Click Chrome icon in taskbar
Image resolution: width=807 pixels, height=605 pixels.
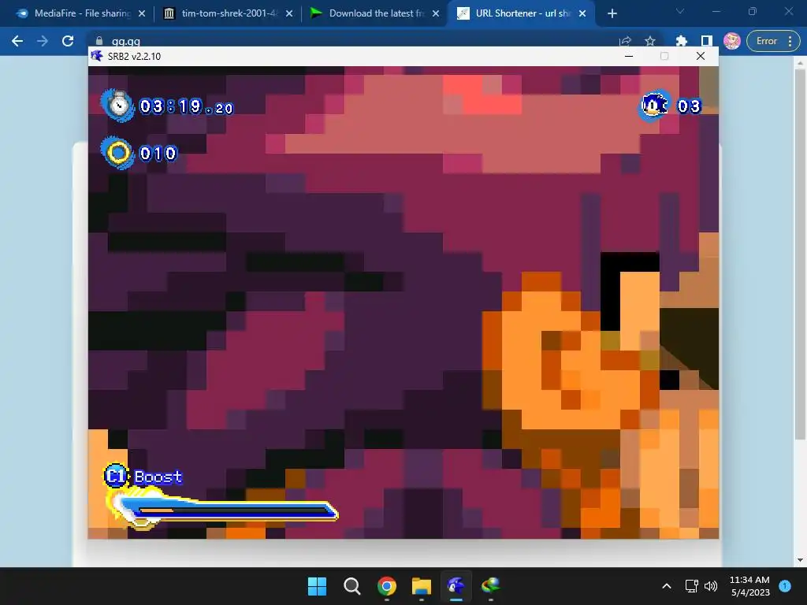(x=386, y=586)
